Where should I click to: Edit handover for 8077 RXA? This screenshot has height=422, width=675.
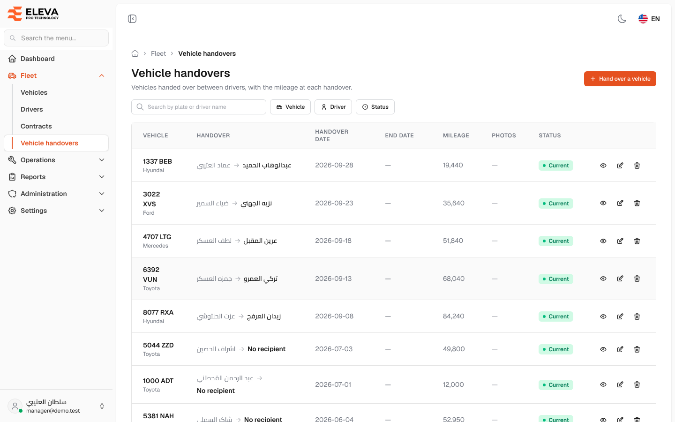620,316
